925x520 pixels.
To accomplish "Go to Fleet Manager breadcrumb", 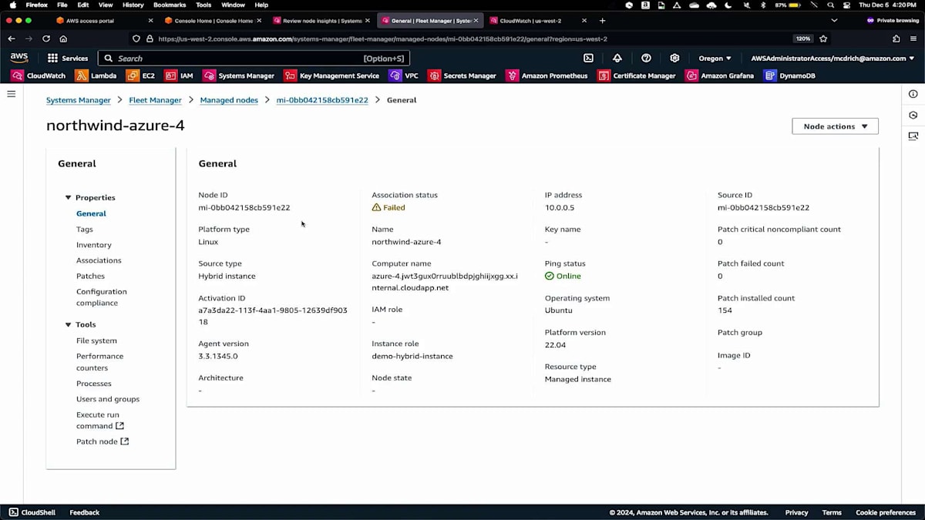I will [155, 100].
